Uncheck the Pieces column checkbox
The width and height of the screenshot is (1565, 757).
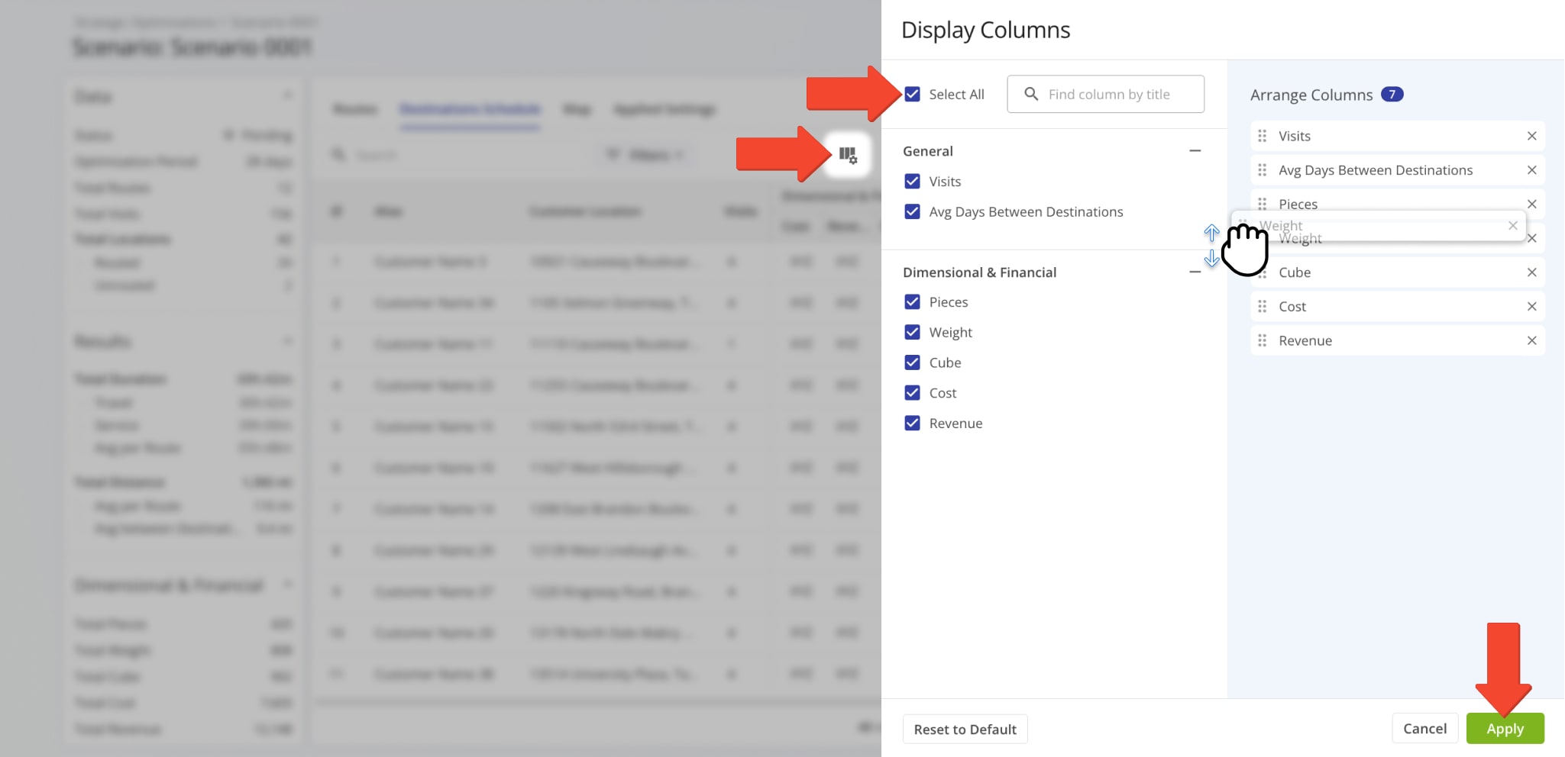912,302
